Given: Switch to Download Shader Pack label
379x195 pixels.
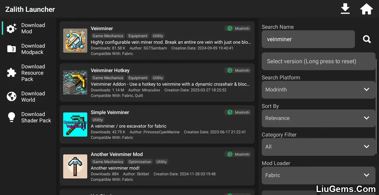Looking at the screenshot, I should 36,117.
